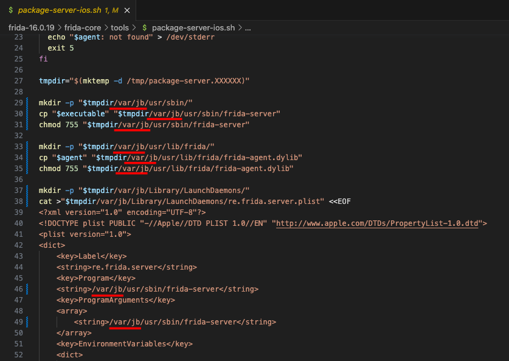
Task: Click 'chmod 755' on line 35
Action: tap(58, 169)
